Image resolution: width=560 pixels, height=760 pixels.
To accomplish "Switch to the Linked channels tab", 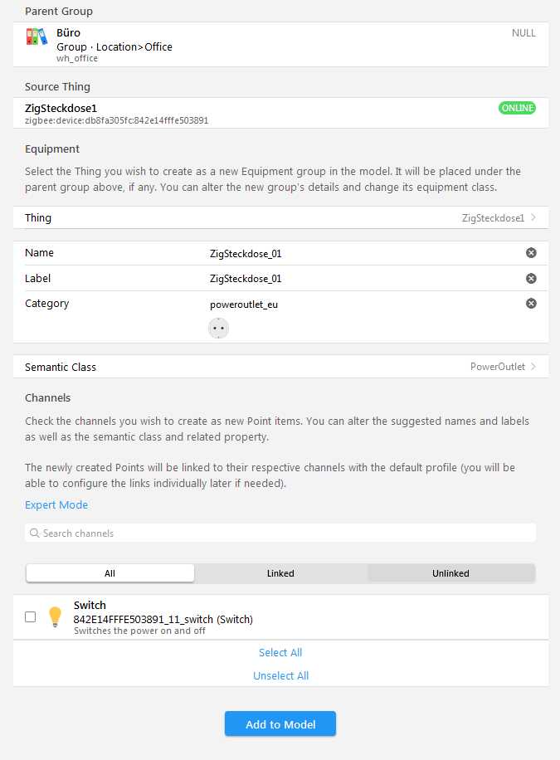I will (x=280, y=573).
